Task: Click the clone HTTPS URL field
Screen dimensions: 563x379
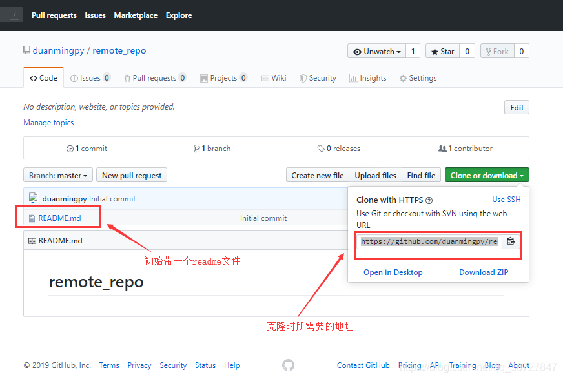Action: click(x=429, y=241)
